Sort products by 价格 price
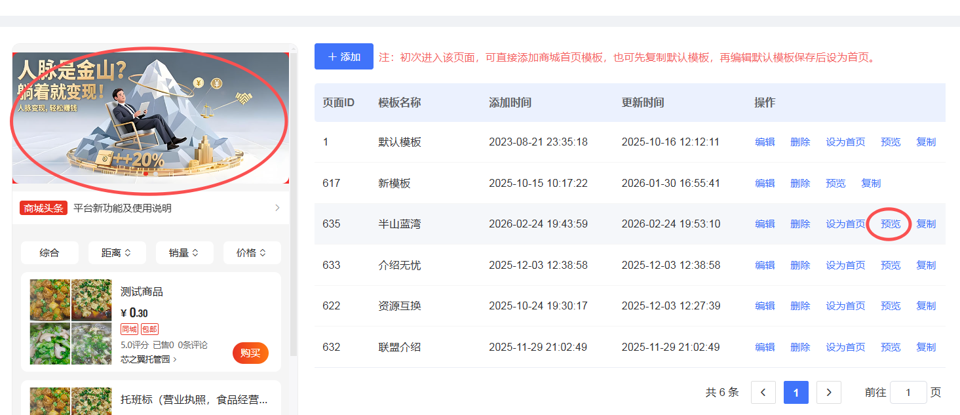This screenshot has height=415, width=960. pos(252,252)
